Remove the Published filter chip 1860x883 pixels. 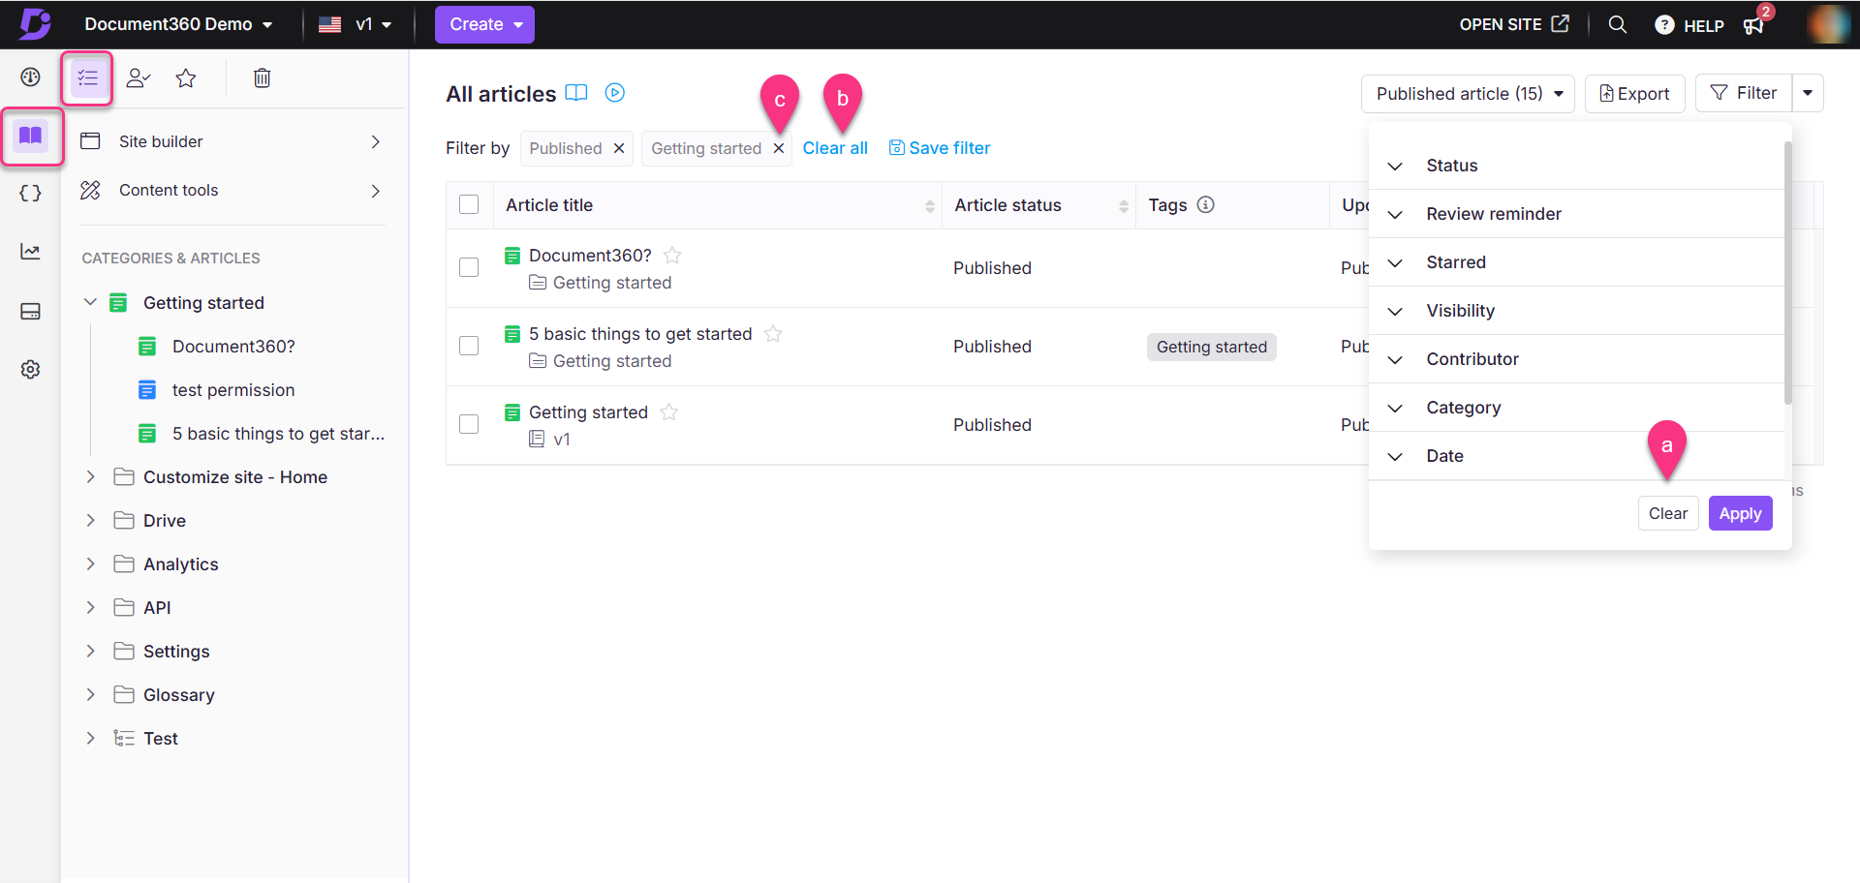click(x=619, y=148)
